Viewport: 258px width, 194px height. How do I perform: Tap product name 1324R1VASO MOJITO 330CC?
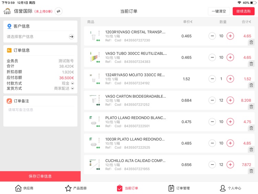pos(135,75)
